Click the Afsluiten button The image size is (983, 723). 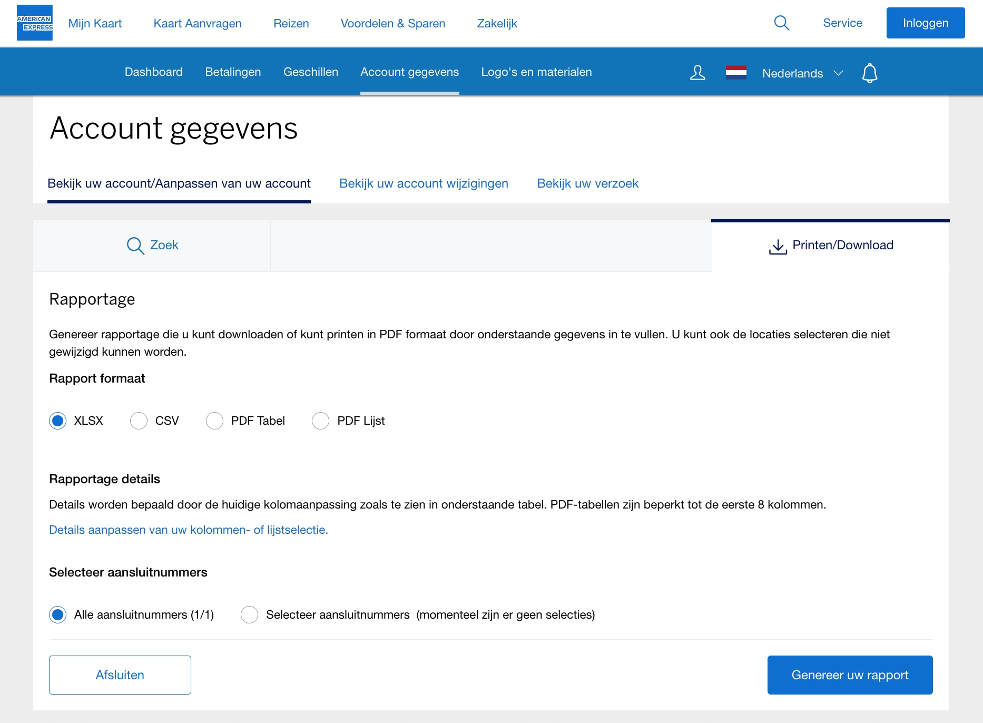(120, 675)
